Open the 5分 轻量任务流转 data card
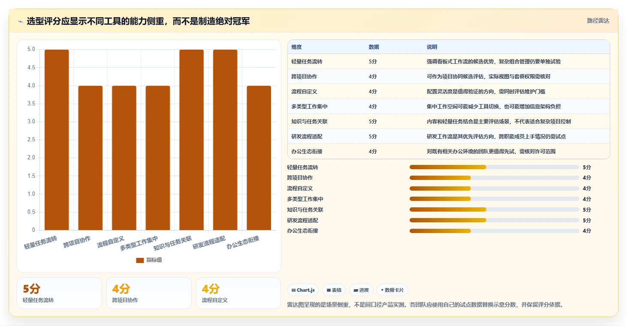627x326 pixels. coord(59,293)
